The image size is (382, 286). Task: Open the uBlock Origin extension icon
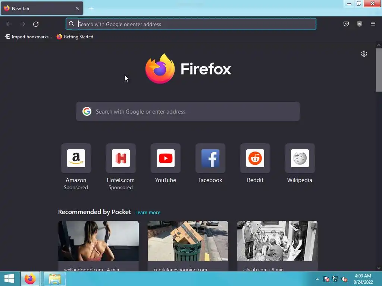[x=359, y=24]
